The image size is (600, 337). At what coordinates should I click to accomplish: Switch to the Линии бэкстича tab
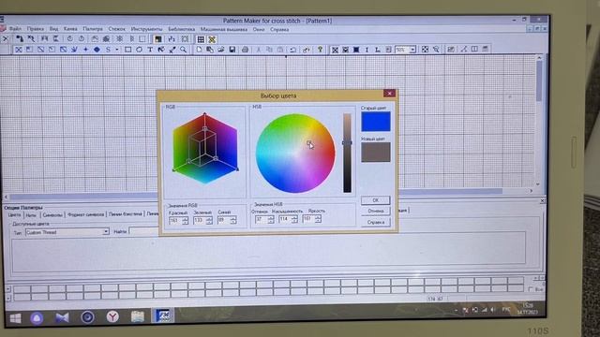tap(126, 214)
